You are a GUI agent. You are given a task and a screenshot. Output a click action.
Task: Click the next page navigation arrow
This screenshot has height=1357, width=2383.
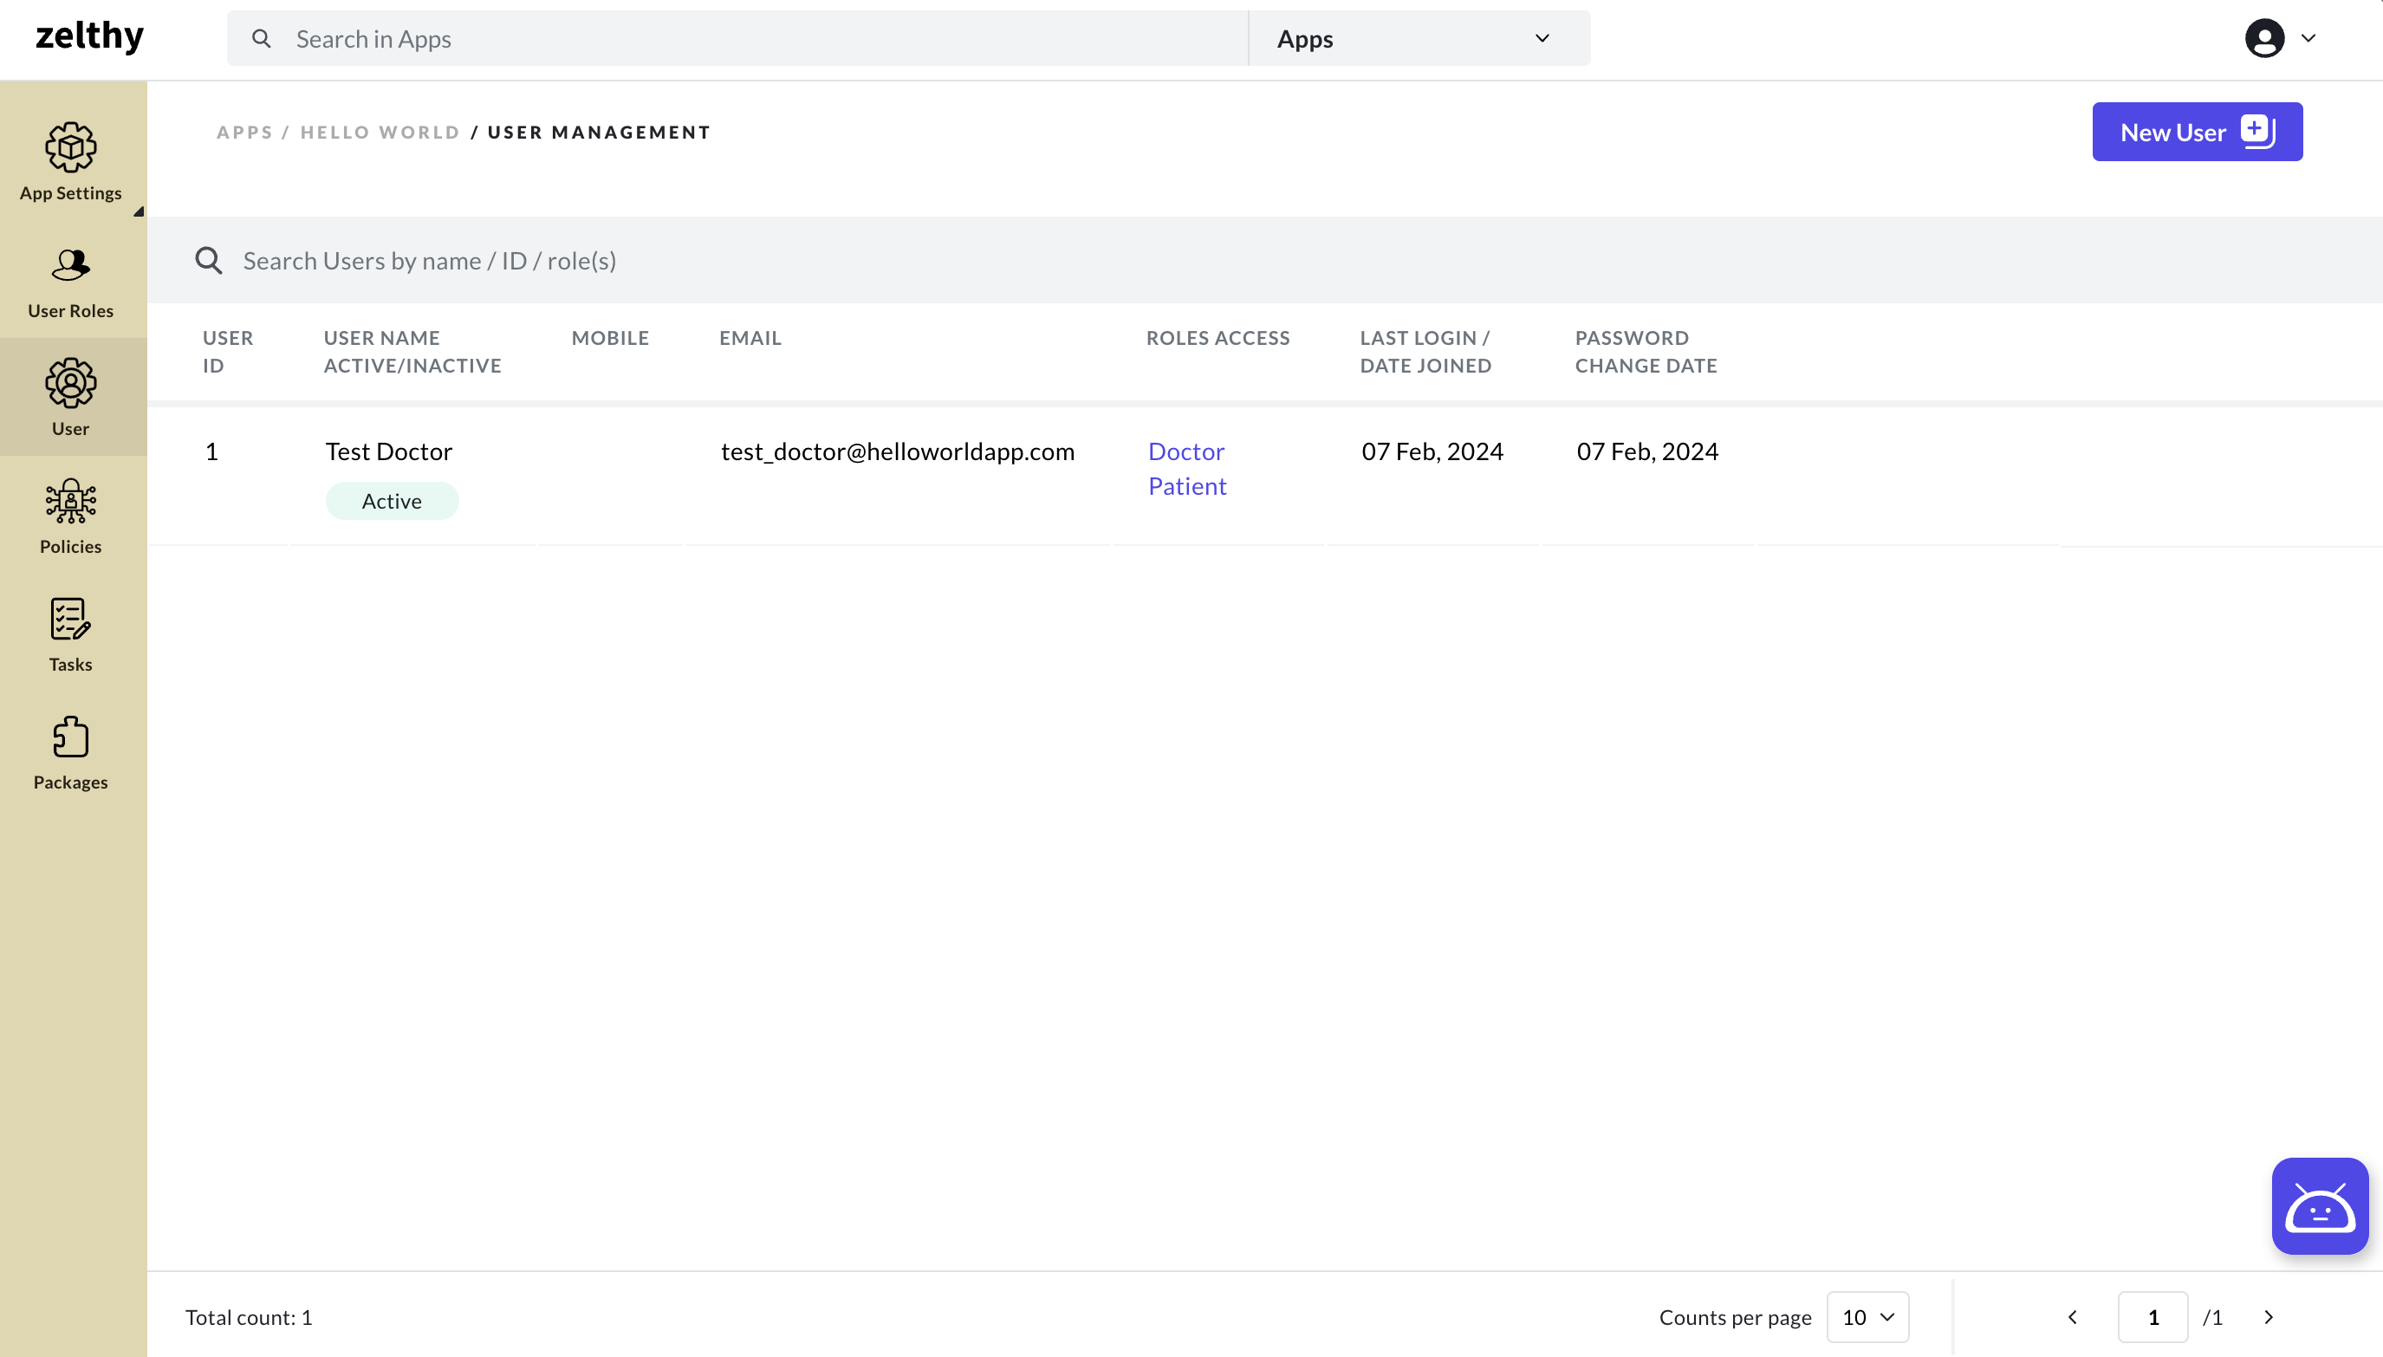click(x=2269, y=1316)
